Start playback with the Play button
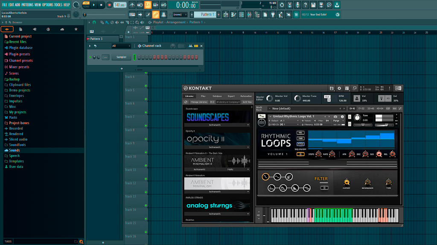437x245 pixels. click(94, 5)
